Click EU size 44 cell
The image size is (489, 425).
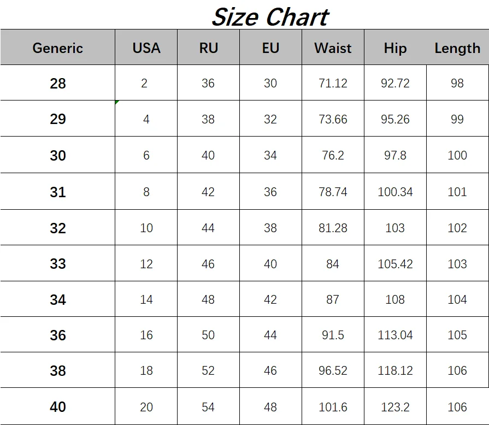click(x=270, y=335)
